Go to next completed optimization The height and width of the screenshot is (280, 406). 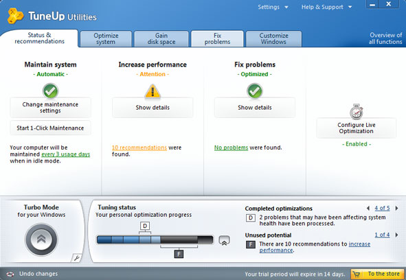coord(396,208)
